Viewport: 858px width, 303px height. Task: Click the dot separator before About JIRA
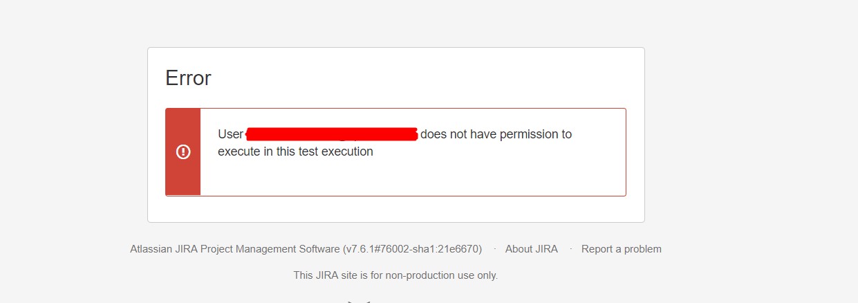pyautogui.click(x=494, y=249)
